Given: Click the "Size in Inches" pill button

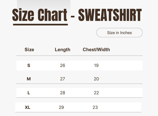Looking at the screenshot, I should (119, 33).
